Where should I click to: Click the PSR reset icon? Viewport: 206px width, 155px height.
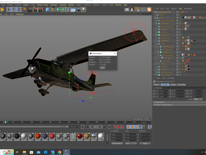point(137,9)
